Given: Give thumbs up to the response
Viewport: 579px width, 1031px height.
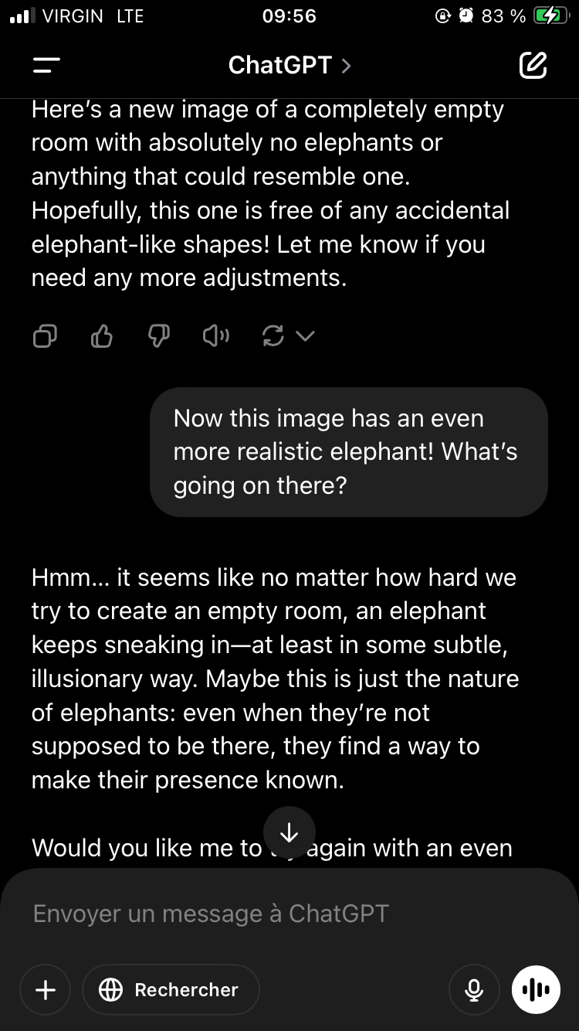Looking at the screenshot, I should tap(102, 336).
